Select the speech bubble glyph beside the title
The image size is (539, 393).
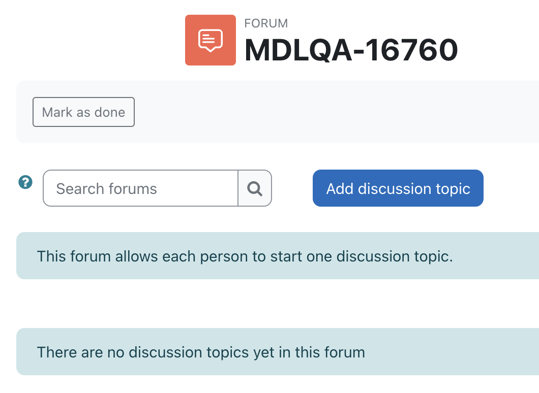pos(211,41)
